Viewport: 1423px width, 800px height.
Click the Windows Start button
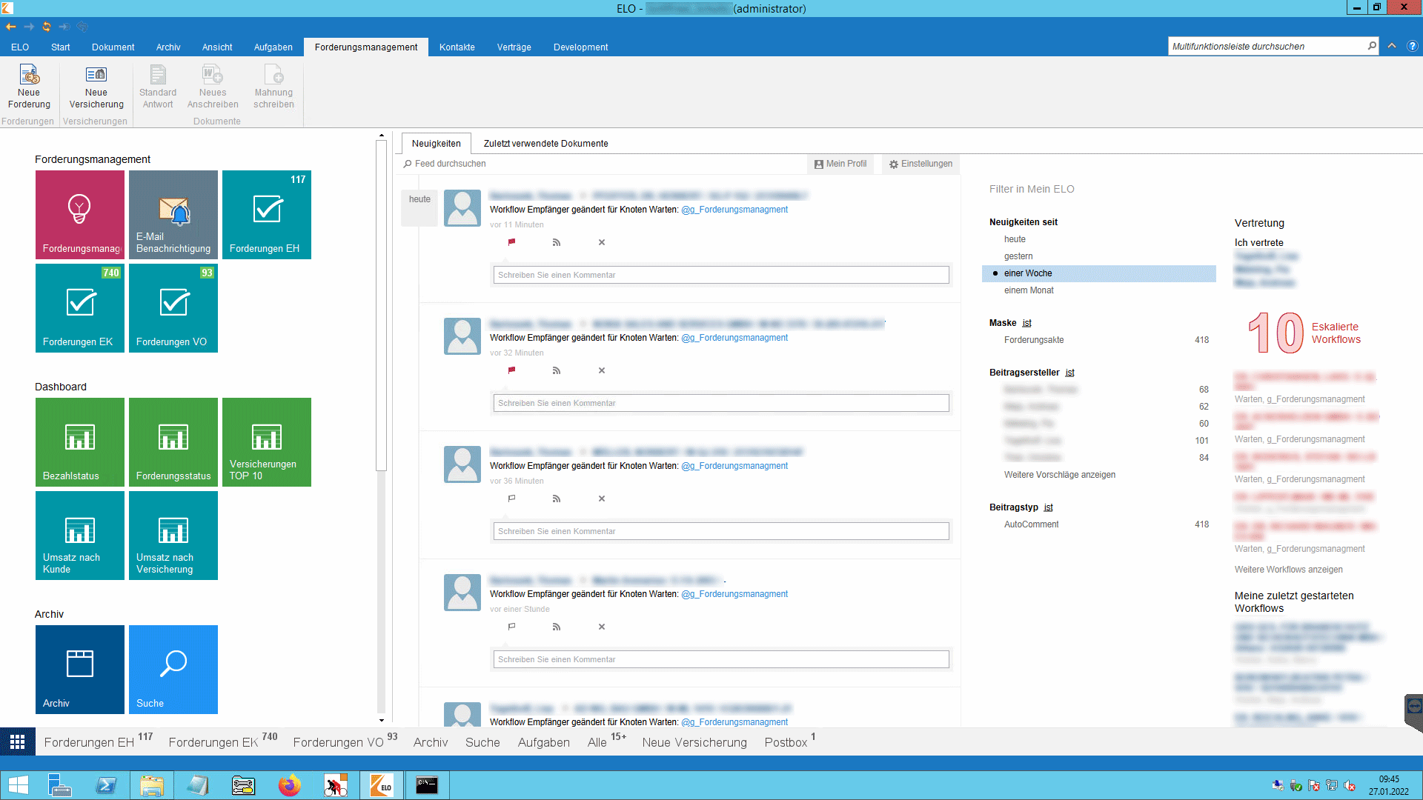click(x=18, y=785)
